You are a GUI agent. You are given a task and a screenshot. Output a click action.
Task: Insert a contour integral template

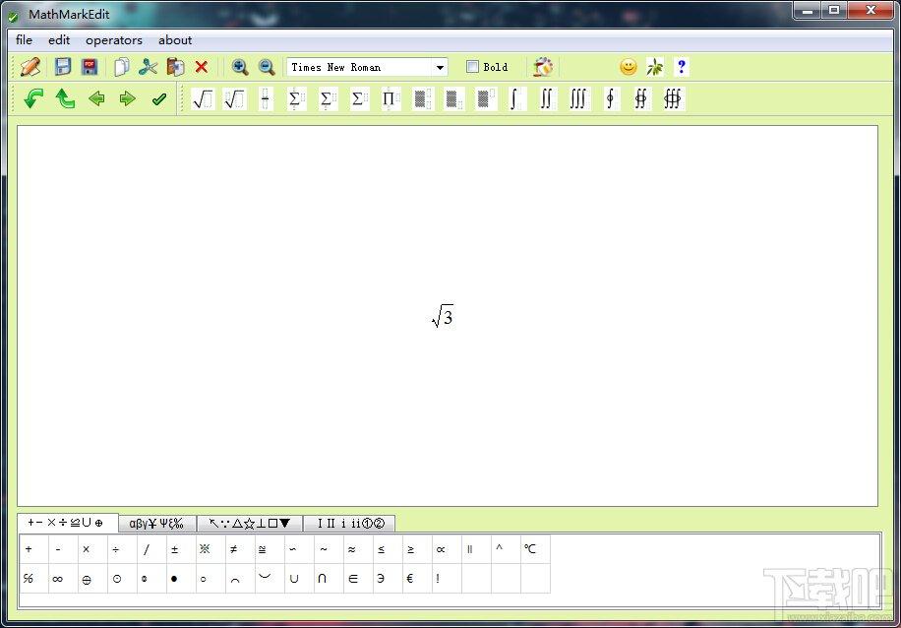tap(610, 98)
